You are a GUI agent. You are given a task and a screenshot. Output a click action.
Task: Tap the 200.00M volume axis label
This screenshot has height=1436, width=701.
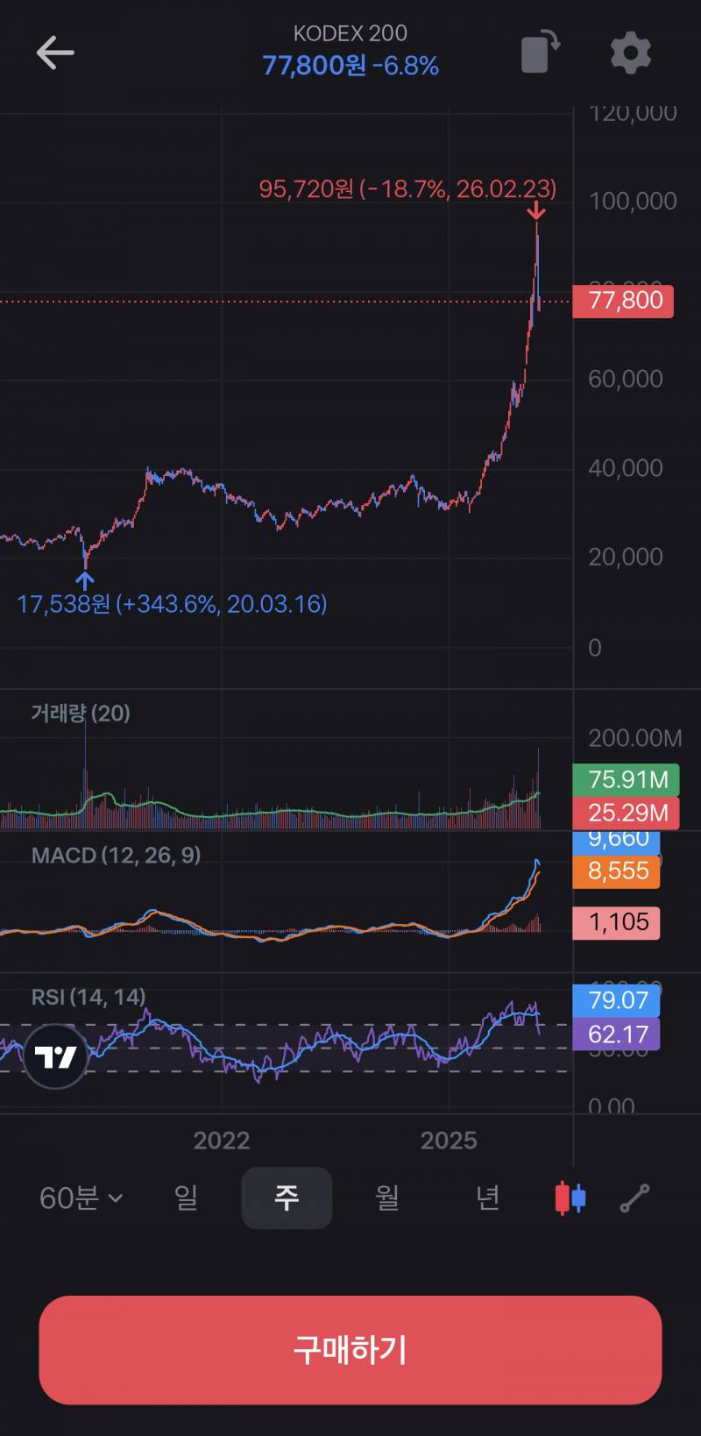tap(635, 738)
